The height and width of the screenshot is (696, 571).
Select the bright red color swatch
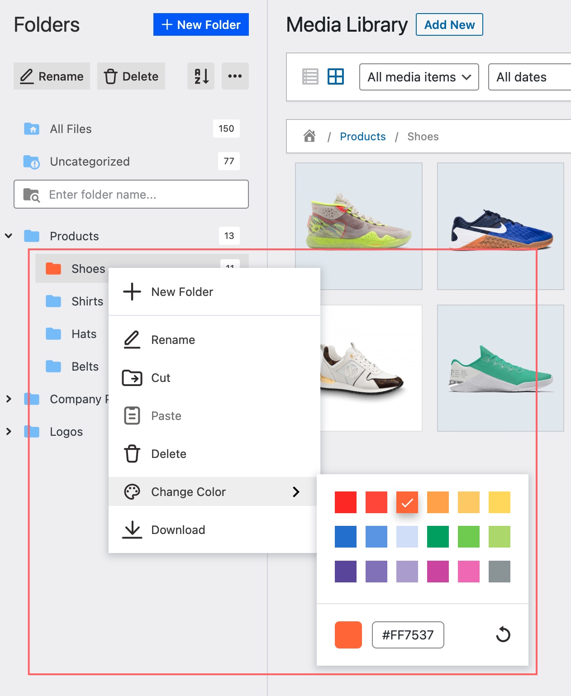click(346, 502)
